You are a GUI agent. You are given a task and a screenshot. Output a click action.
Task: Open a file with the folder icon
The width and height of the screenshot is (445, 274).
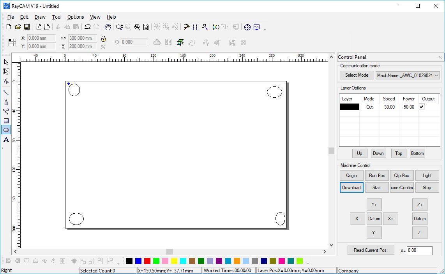pos(18,27)
